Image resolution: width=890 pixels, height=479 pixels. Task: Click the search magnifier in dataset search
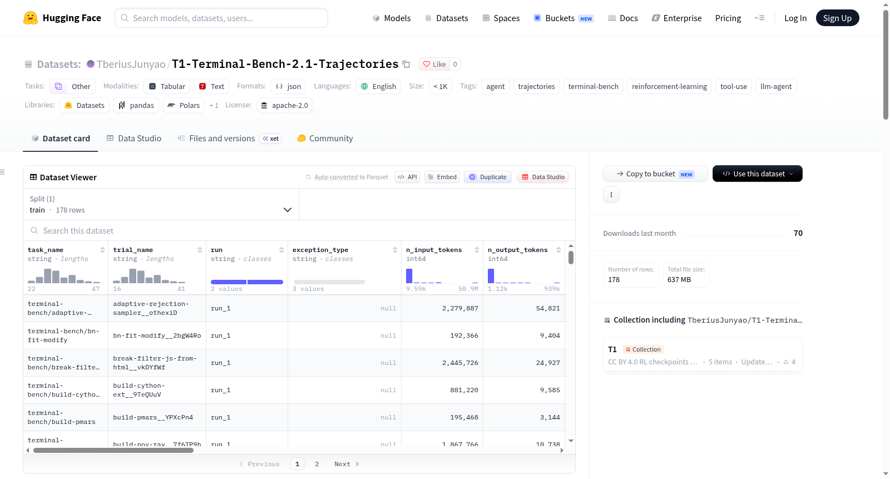pyautogui.click(x=34, y=230)
